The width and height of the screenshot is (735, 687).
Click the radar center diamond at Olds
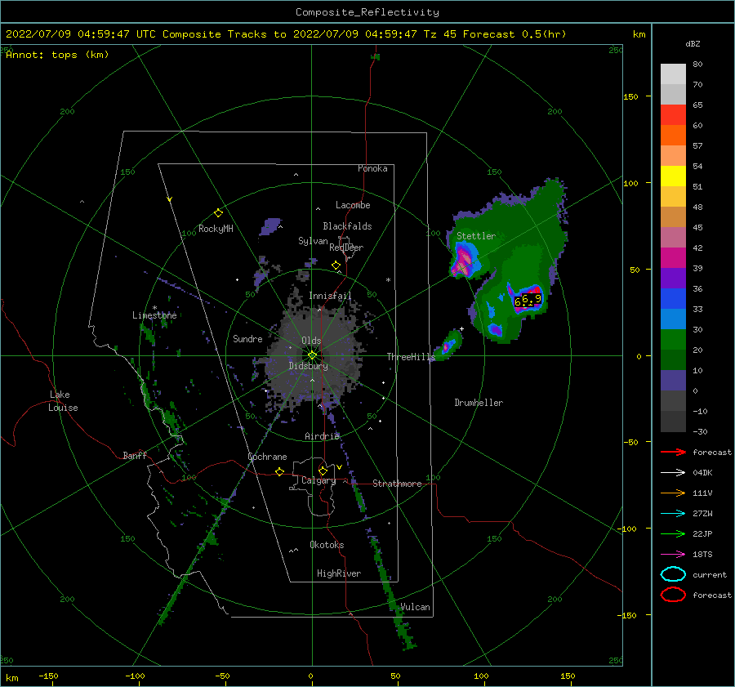(x=312, y=355)
